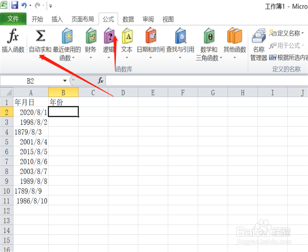
Task: Click Use in Formula (用于公式) button
Action: tap(286, 46)
